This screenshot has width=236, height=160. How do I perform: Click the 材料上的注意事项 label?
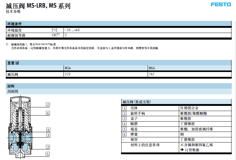pos(145,145)
